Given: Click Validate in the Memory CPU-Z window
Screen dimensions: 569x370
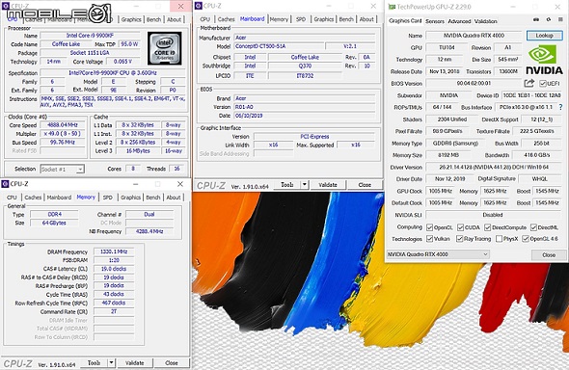Looking at the screenshot, I should [135, 362].
